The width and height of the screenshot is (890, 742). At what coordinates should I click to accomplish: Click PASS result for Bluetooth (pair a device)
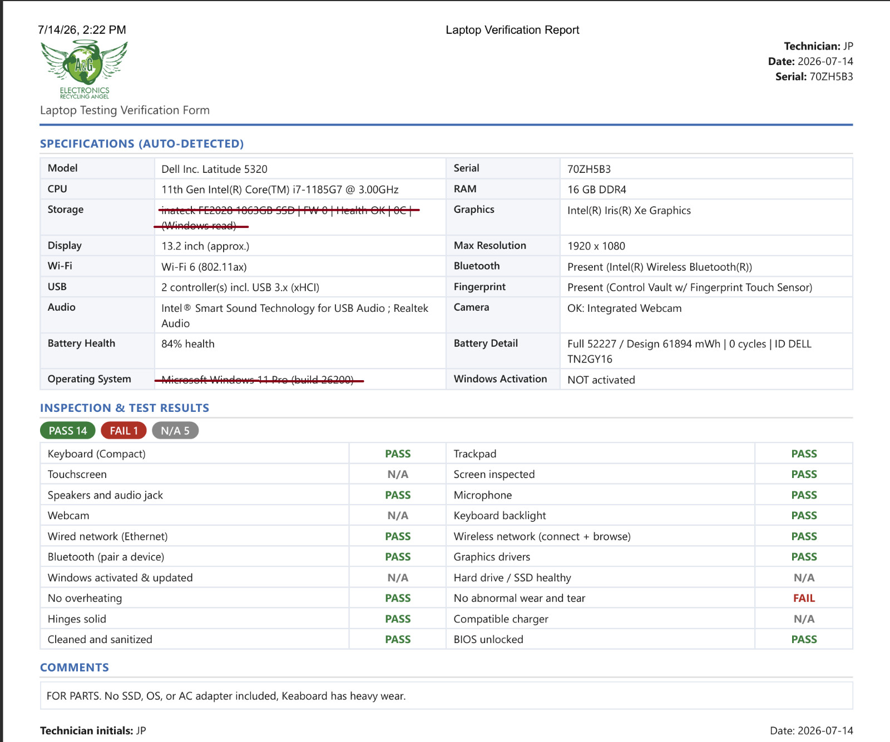point(398,557)
